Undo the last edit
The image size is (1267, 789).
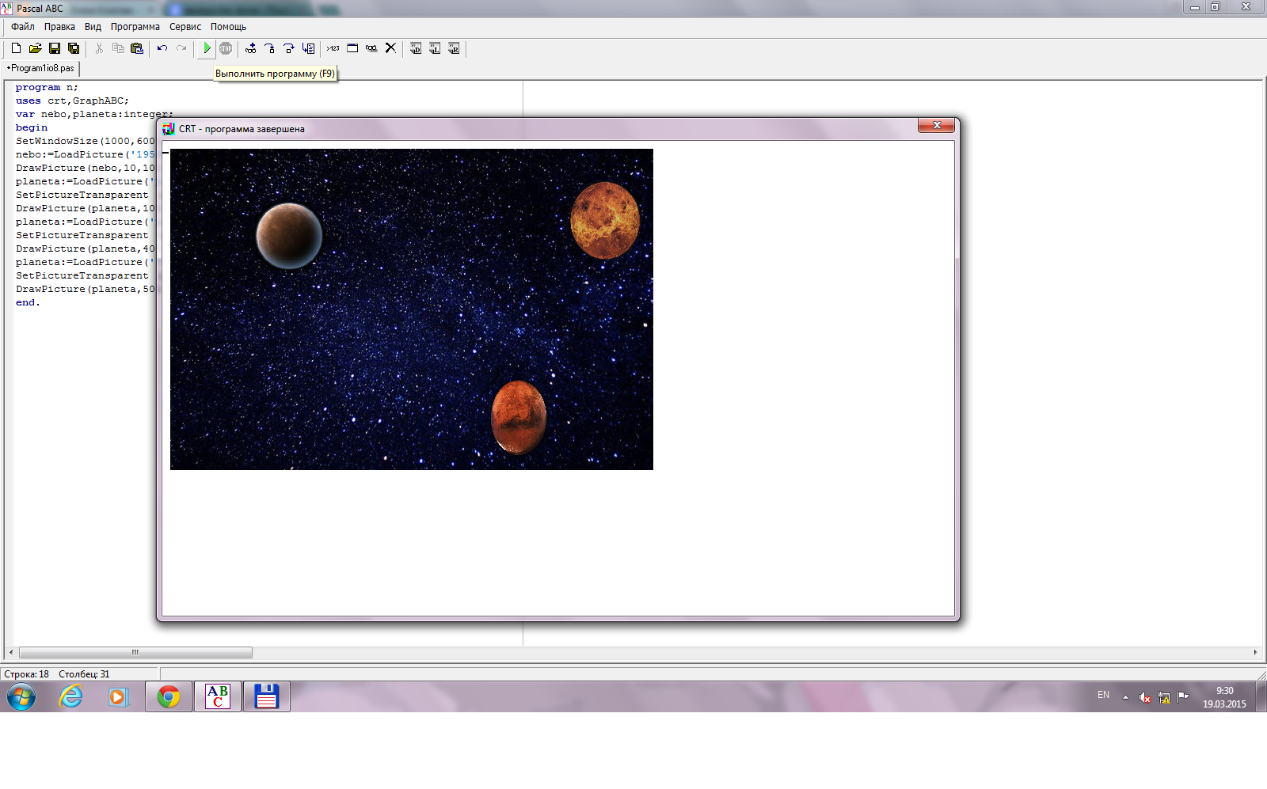coord(162,48)
